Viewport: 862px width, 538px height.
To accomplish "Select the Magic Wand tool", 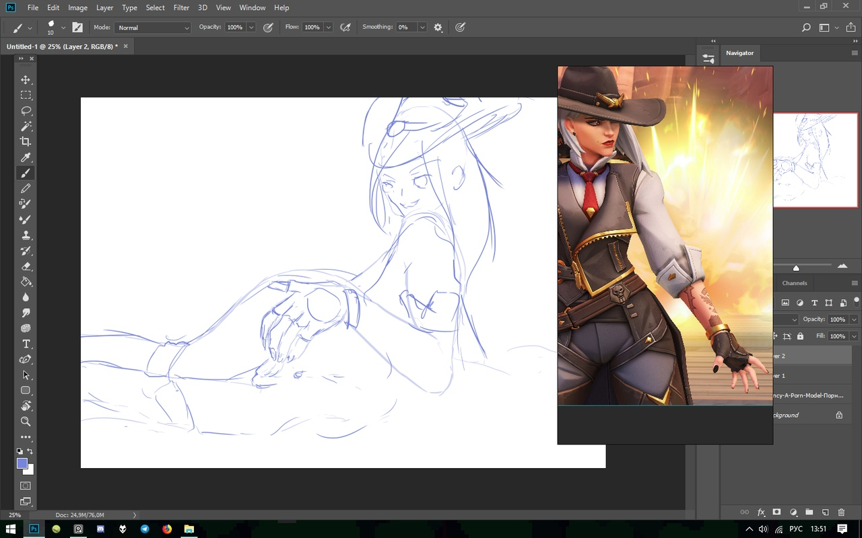I will pos(26,126).
